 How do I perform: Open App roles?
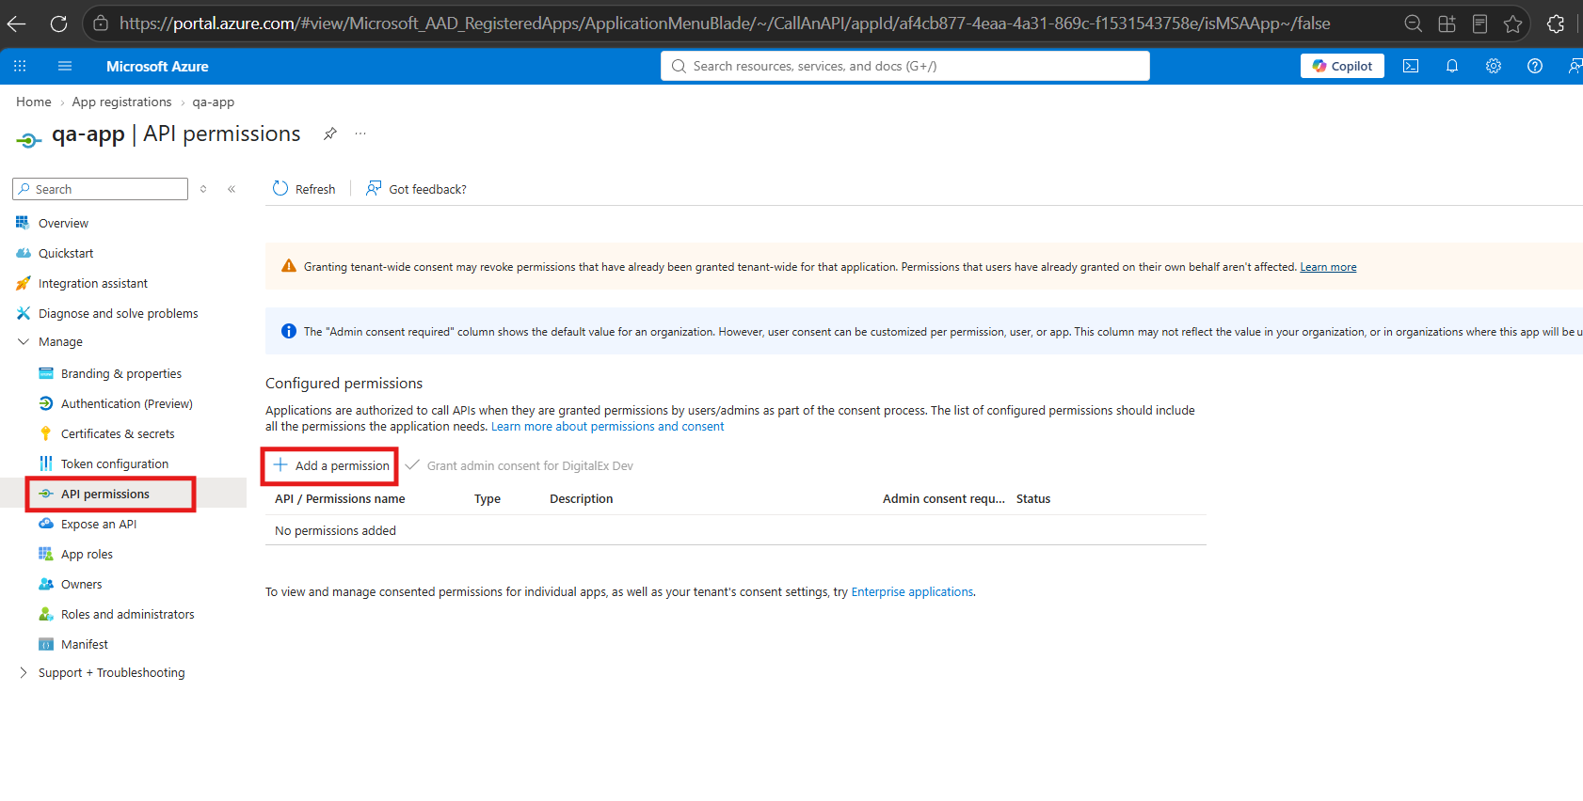[x=87, y=554]
